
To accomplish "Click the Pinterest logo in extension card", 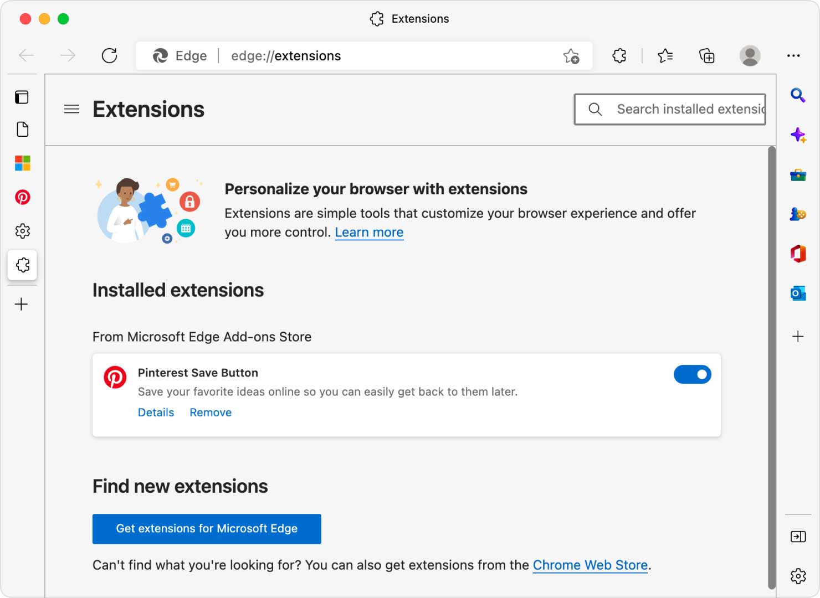I will [x=115, y=377].
